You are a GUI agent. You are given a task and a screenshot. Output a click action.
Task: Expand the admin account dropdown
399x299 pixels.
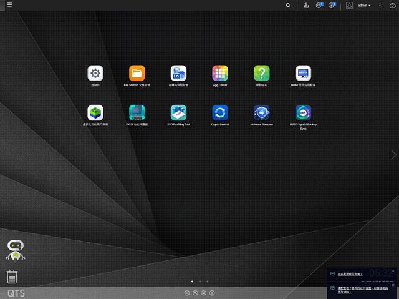pos(364,6)
